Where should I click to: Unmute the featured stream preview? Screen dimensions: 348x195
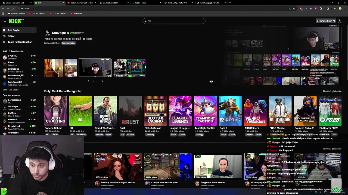[211, 81]
